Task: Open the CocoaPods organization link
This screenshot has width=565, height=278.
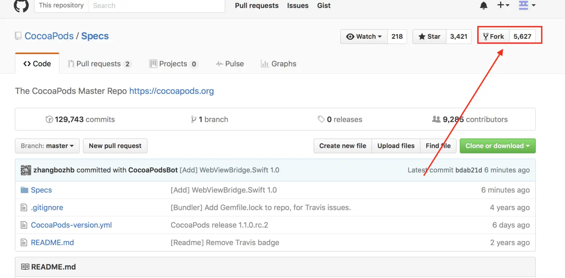Action: pos(49,36)
